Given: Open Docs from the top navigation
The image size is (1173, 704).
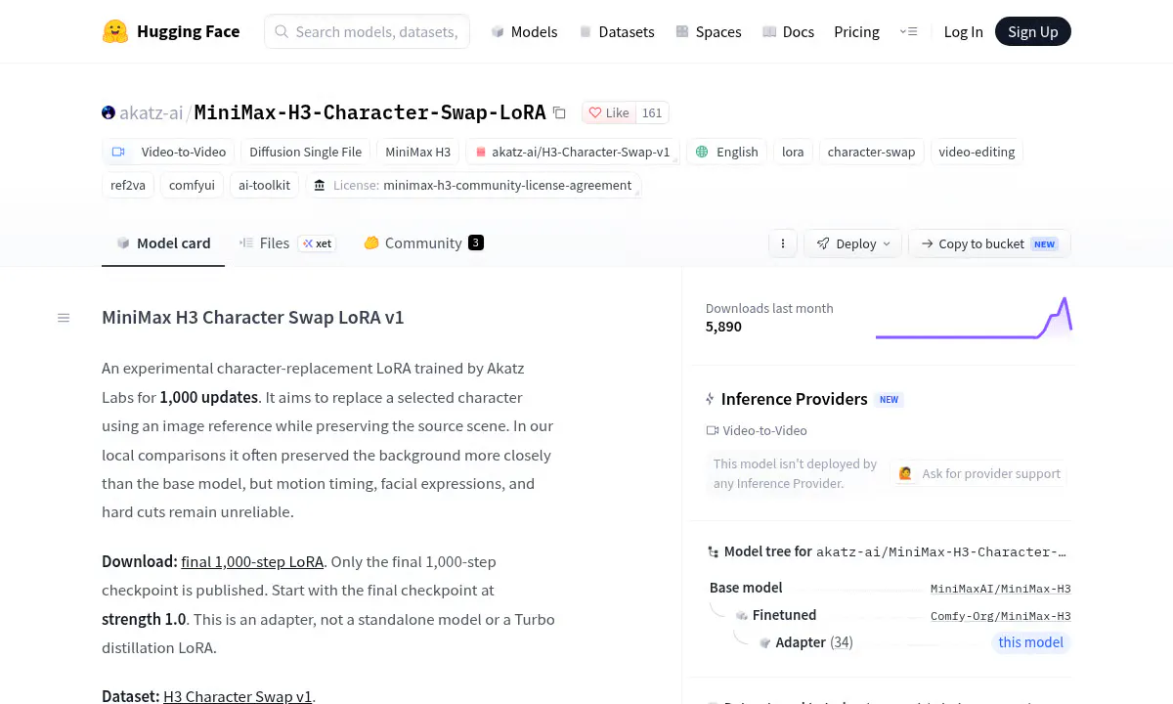Looking at the screenshot, I should (788, 31).
